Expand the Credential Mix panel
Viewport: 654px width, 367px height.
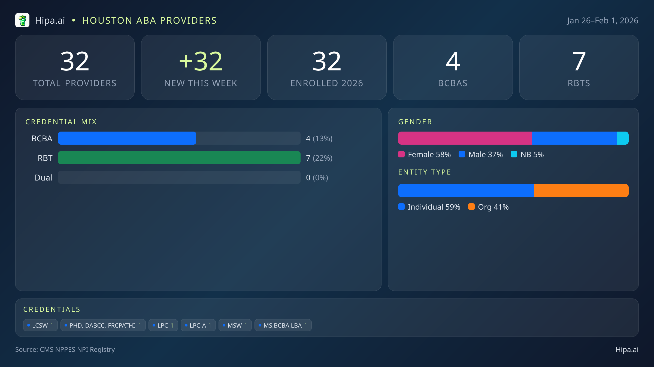61,122
